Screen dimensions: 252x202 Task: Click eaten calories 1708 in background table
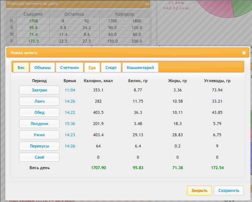click(33, 21)
